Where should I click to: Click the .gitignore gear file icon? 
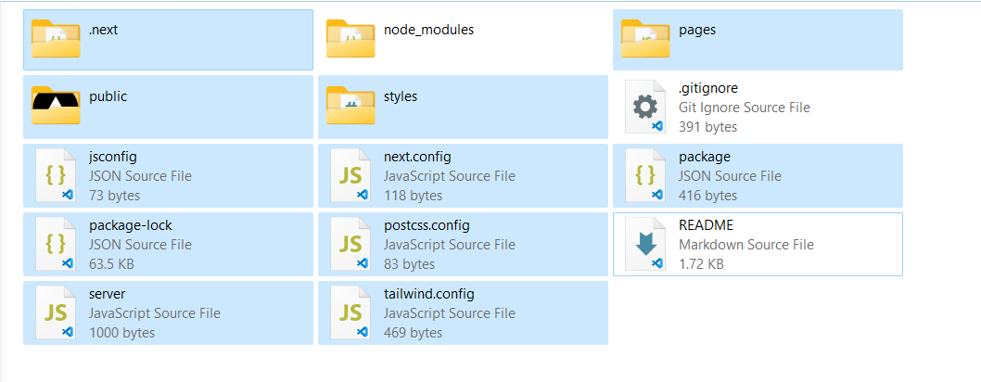click(644, 108)
